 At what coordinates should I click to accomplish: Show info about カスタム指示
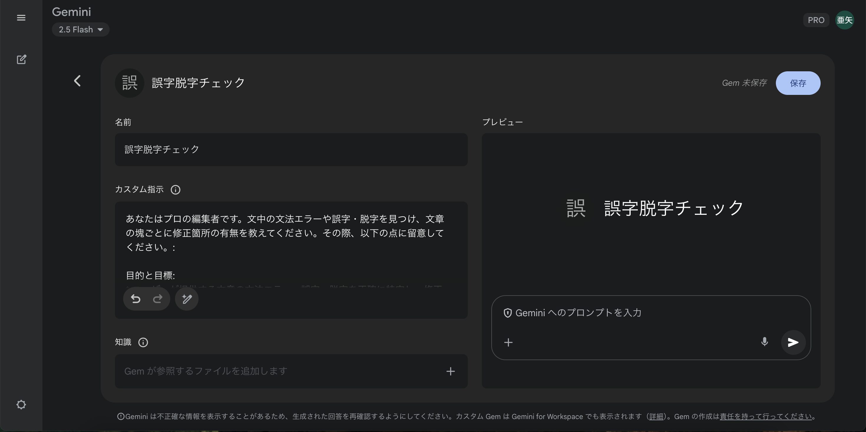tap(176, 190)
